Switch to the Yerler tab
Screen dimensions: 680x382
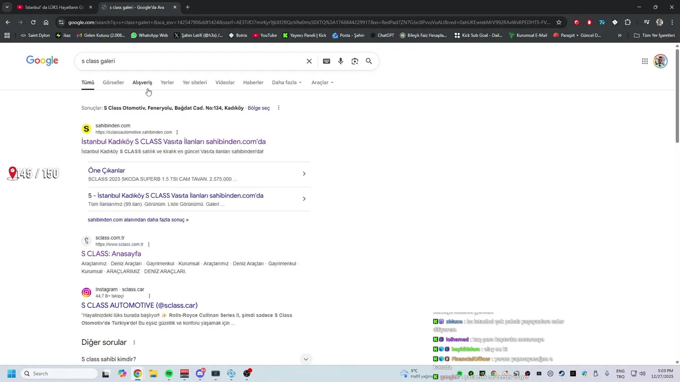click(x=167, y=82)
